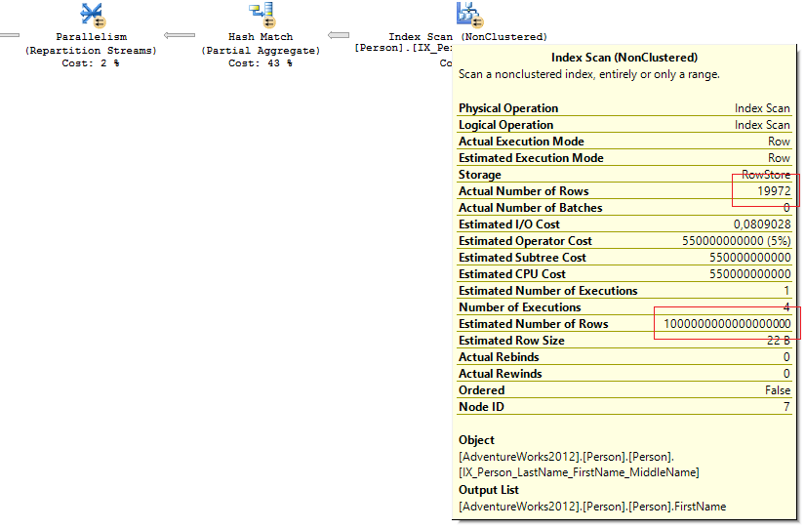
Task: Click the 'Actual Number of Batches' row
Action: click(x=624, y=208)
